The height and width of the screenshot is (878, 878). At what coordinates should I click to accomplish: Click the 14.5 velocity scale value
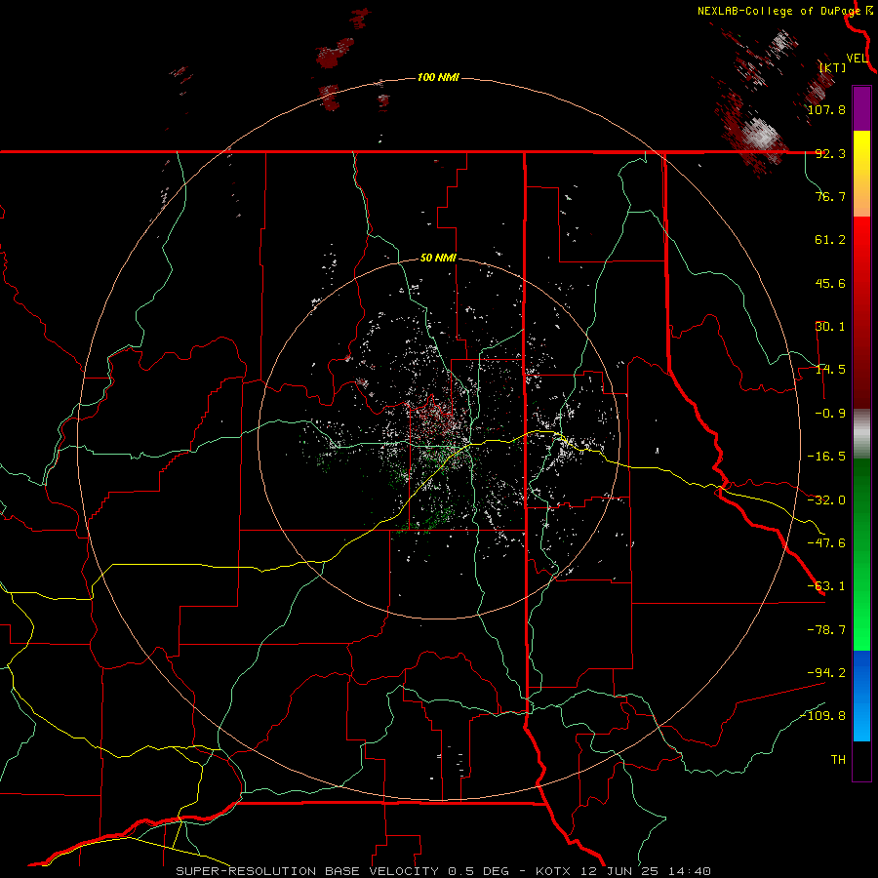click(830, 370)
